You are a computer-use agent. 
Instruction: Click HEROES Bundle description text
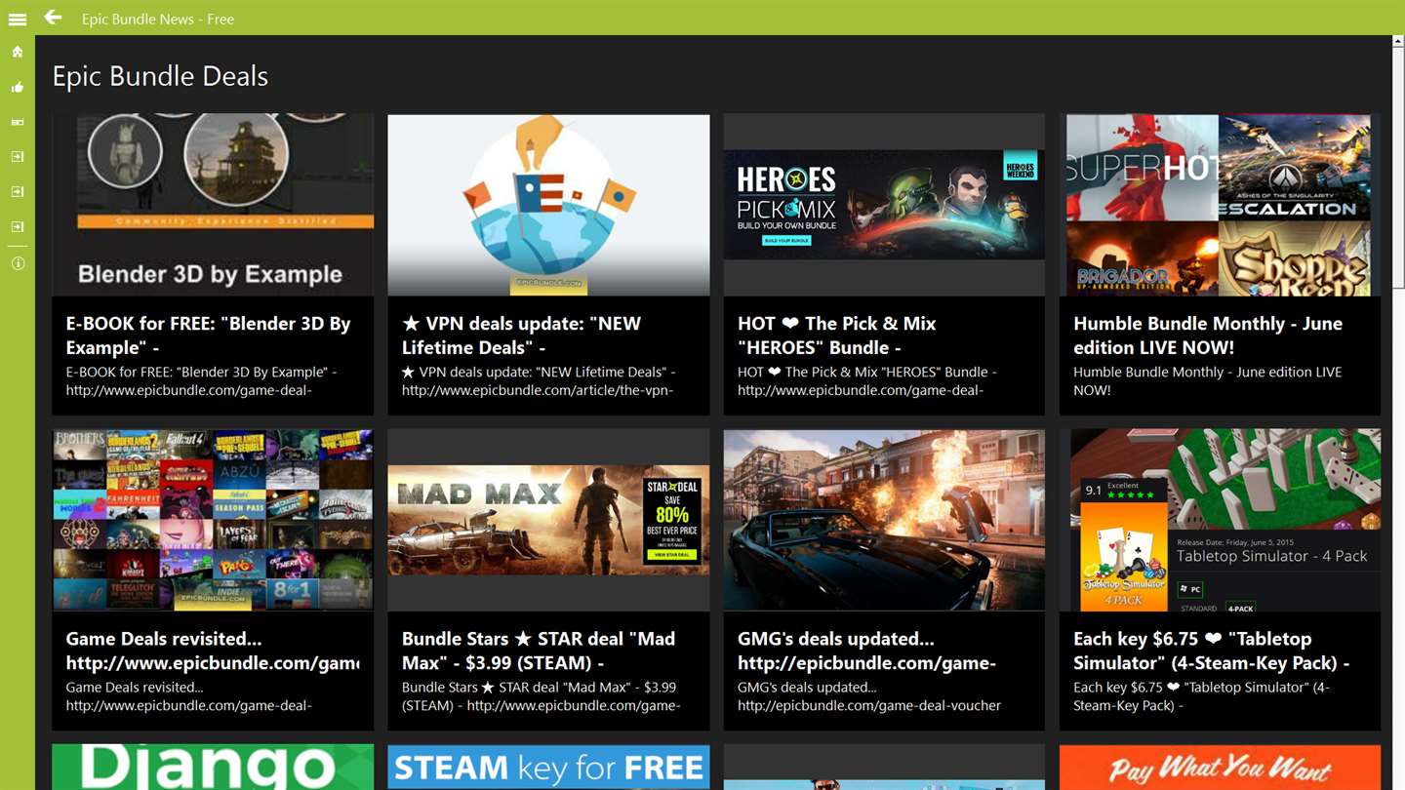tap(867, 381)
